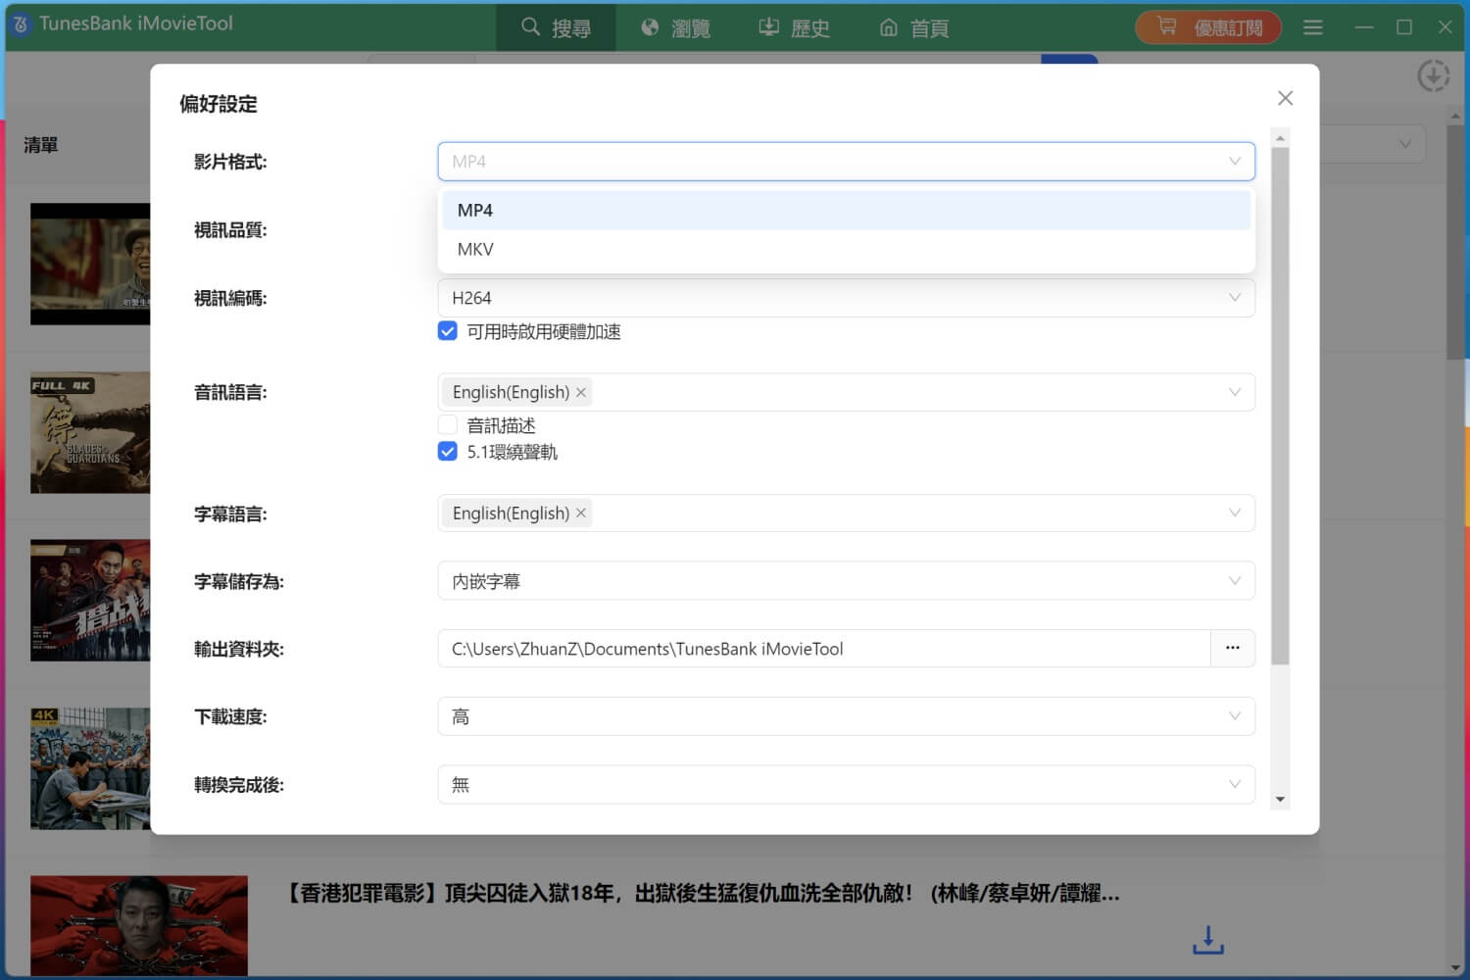1470x980 pixels.
Task: Expand the H264 video codec dropdown
Action: (845, 298)
